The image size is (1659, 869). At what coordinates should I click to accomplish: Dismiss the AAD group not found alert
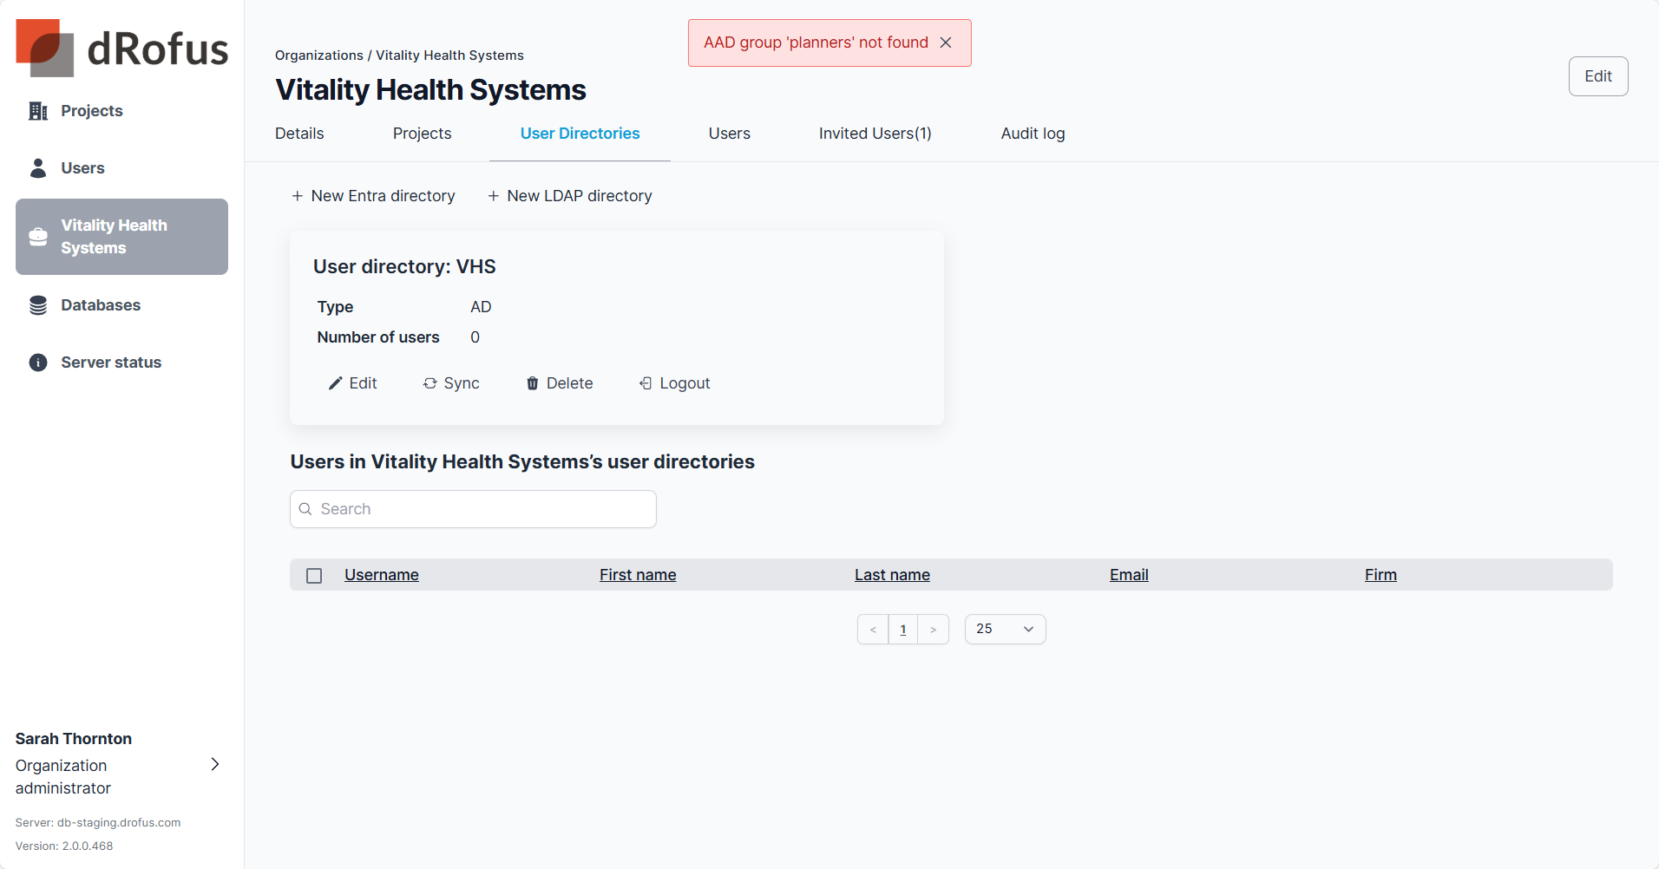946,42
